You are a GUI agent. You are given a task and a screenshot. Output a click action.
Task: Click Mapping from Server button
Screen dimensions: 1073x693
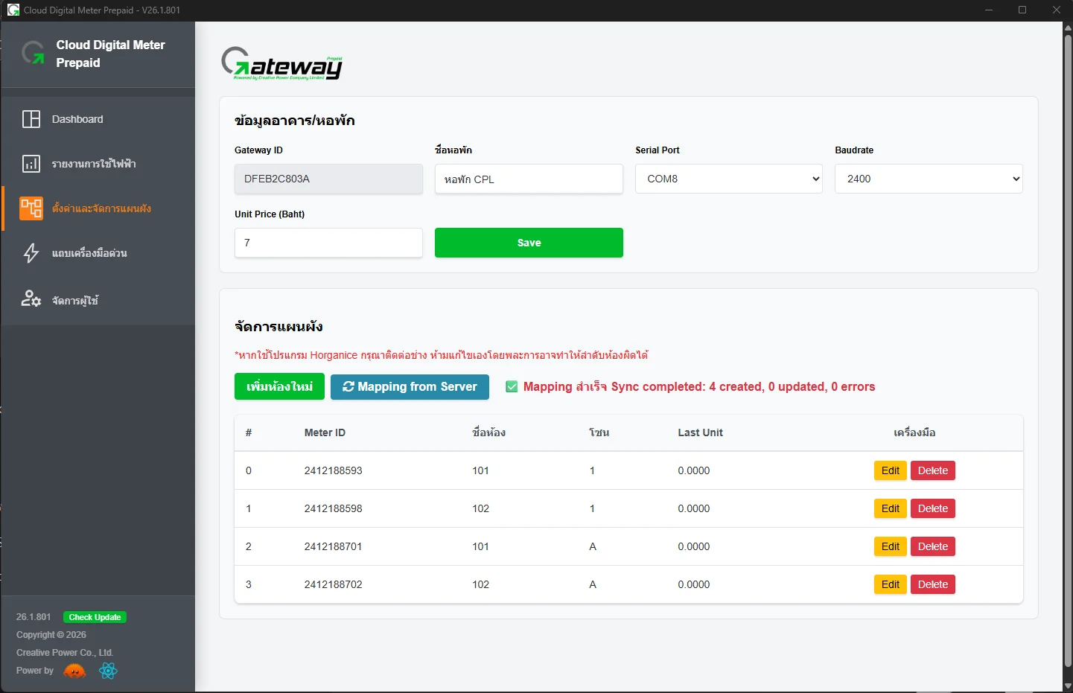click(x=410, y=386)
